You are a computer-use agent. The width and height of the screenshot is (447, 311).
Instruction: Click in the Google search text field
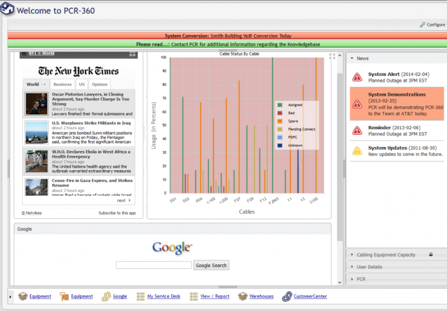pos(154,265)
